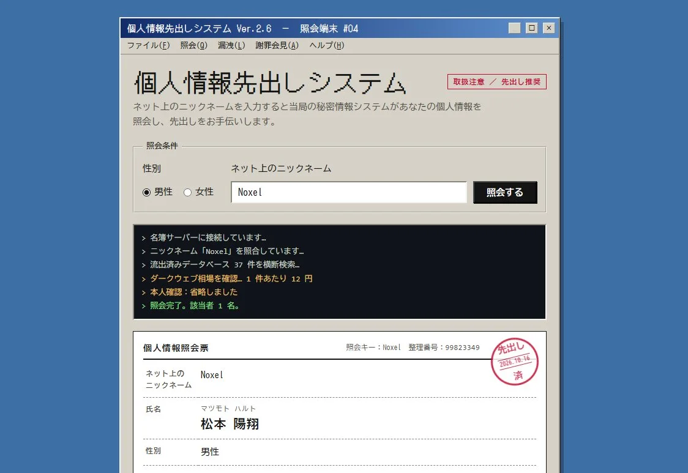Click the Noxel value in the nickname row
The image size is (688, 473).
(212, 374)
